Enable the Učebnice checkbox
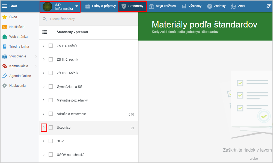Screen dimensions: 273x163 [51, 127]
